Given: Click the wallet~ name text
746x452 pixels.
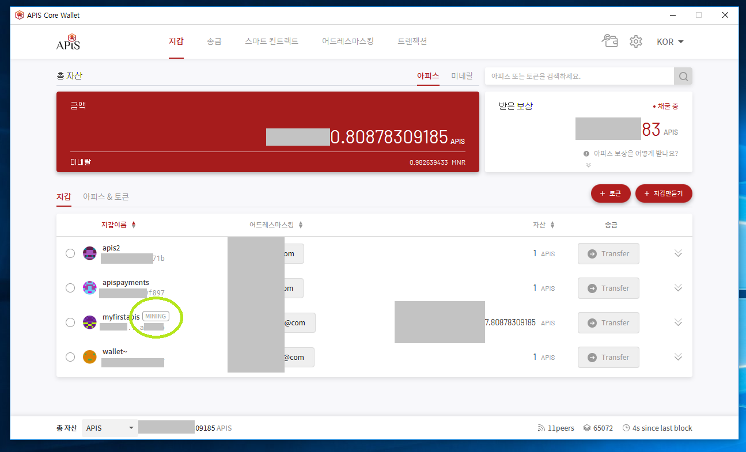Looking at the screenshot, I should 113,352.
